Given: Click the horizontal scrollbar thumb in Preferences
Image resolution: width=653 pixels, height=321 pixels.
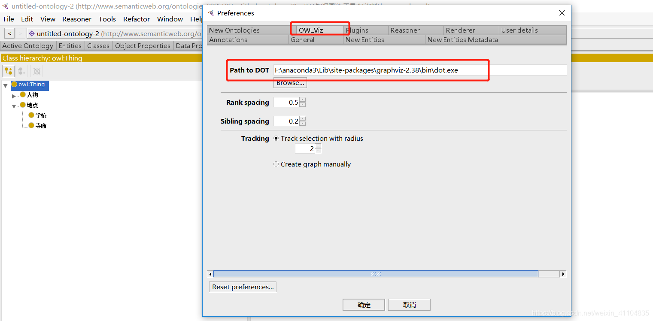Looking at the screenshot, I should click(376, 274).
